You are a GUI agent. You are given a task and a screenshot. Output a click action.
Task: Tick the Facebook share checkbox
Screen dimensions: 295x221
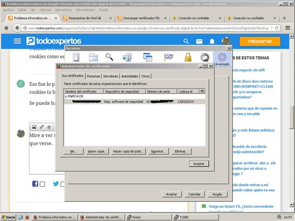point(42,184)
